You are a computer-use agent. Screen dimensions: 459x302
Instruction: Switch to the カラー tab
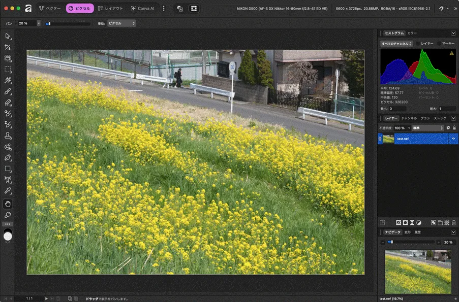point(412,33)
